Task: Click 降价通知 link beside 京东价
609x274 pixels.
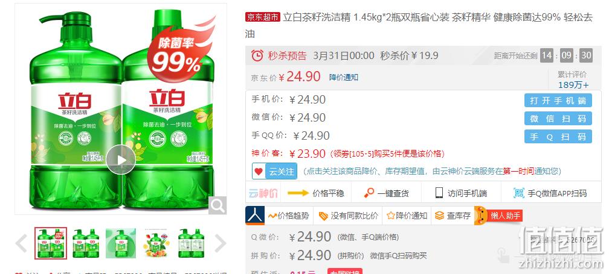Action: [344, 77]
